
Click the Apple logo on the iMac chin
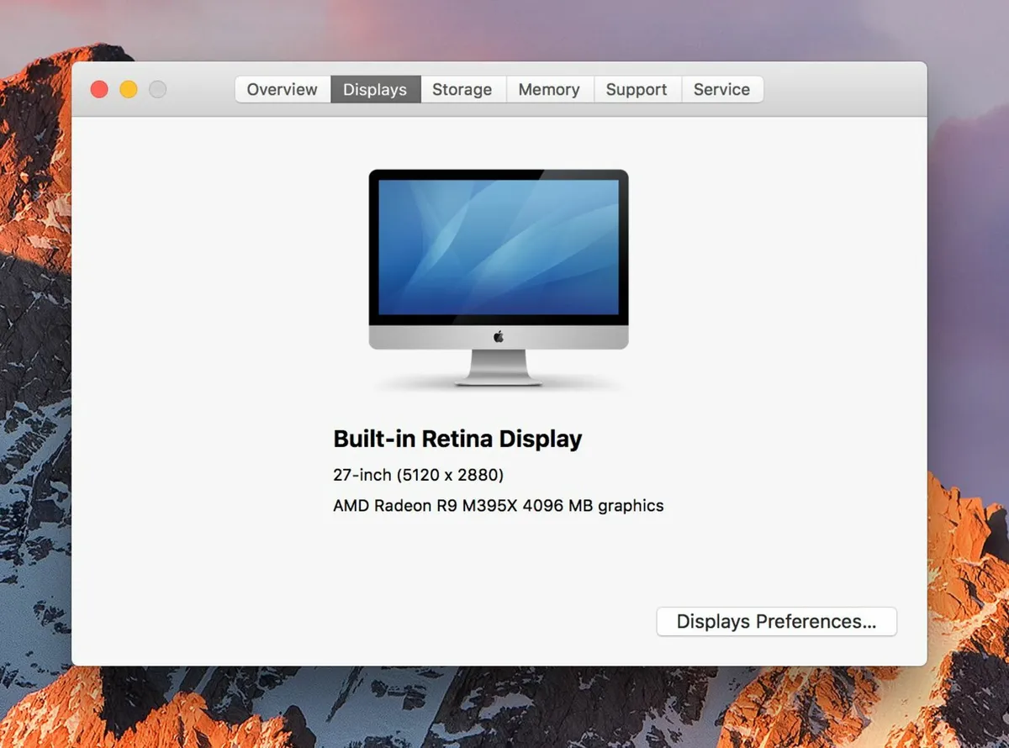pyautogui.click(x=499, y=337)
